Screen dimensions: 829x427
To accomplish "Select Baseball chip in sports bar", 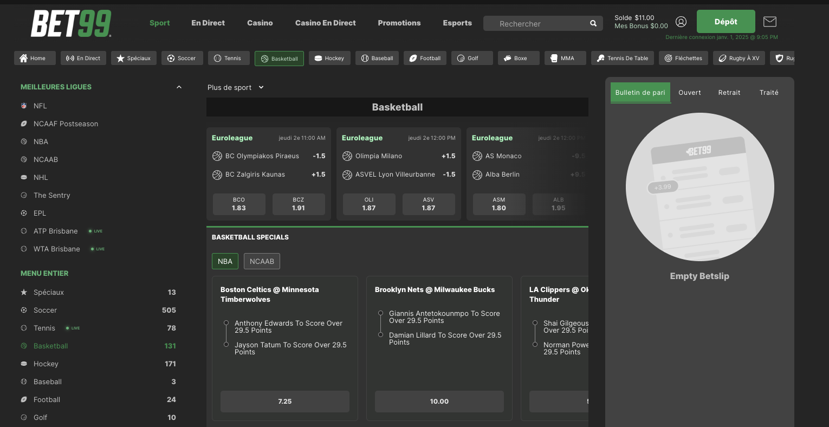I will [377, 58].
